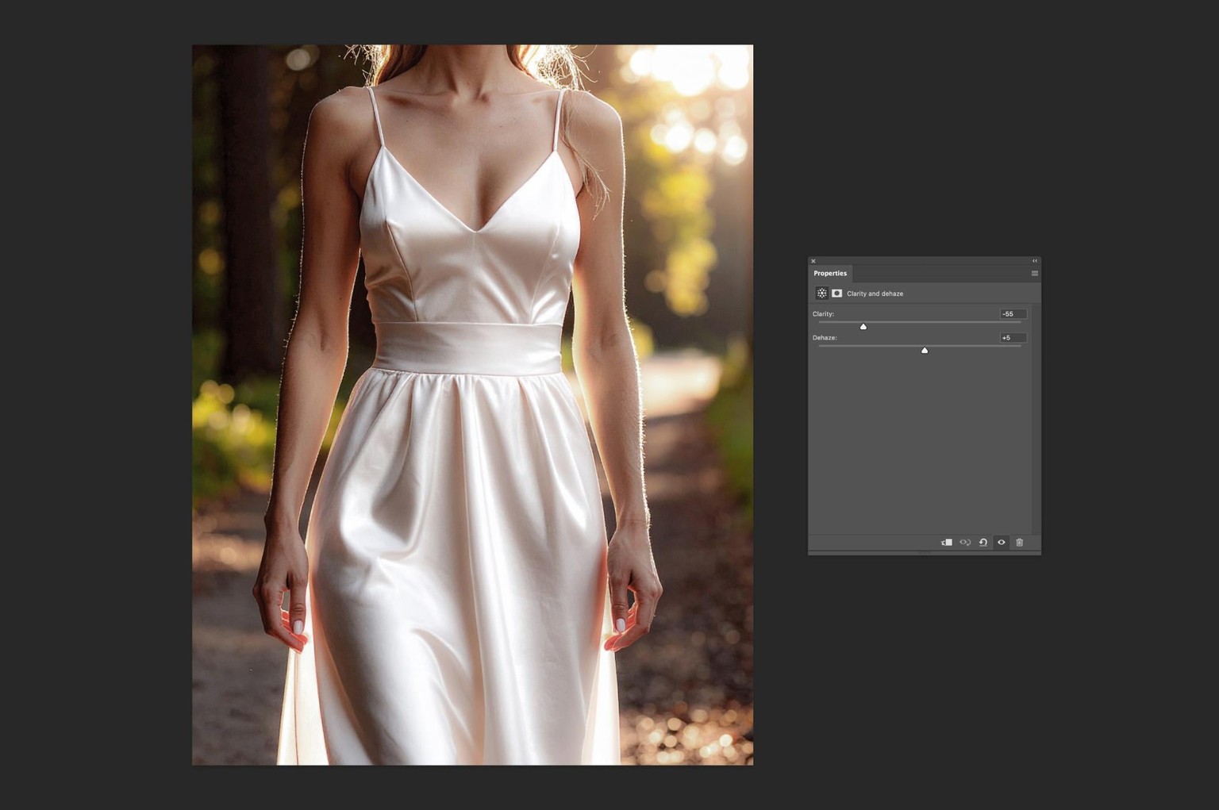Switch to the Properties tab
The width and height of the screenshot is (1219, 810).
pyautogui.click(x=830, y=274)
